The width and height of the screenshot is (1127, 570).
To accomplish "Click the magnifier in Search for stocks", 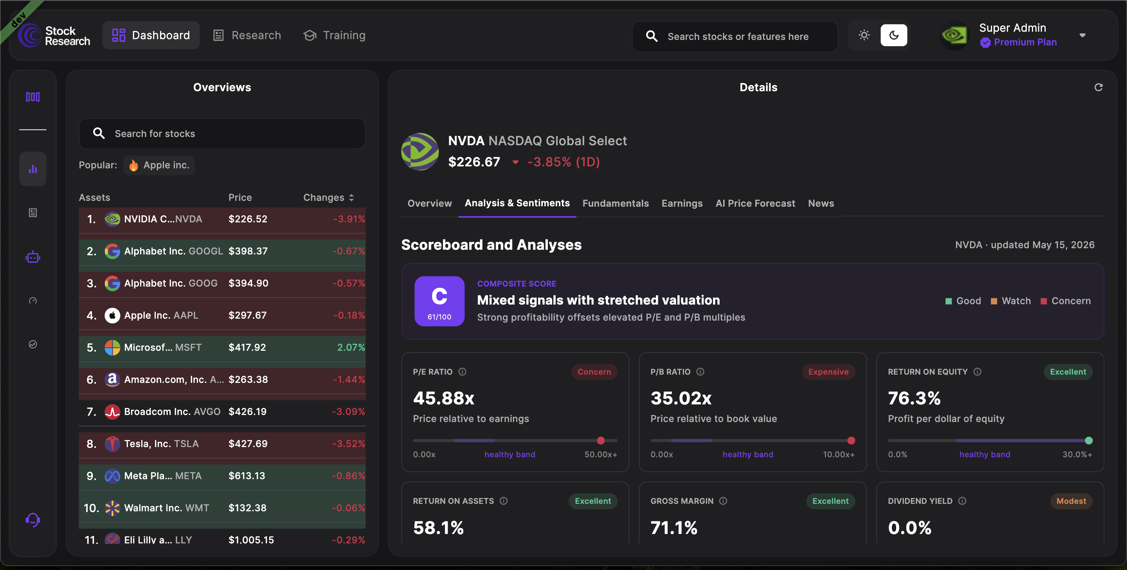I will (x=99, y=133).
